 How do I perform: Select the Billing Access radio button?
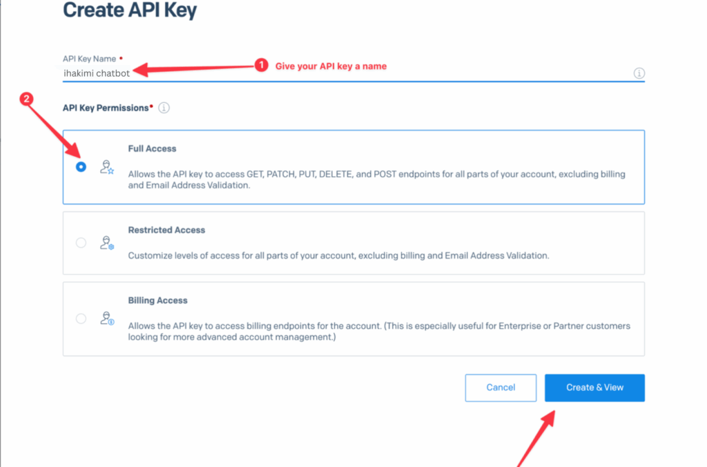click(81, 318)
